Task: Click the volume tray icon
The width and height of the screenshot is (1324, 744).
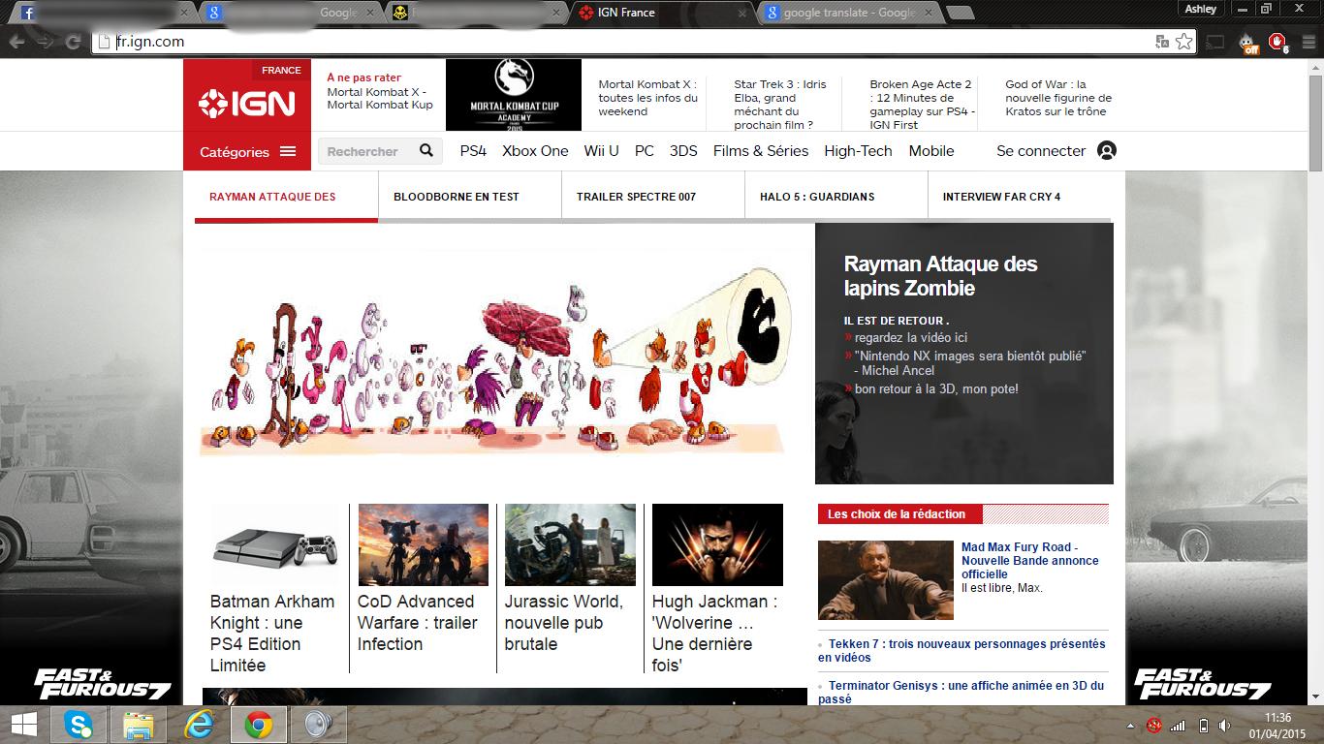Action: (x=1226, y=726)
